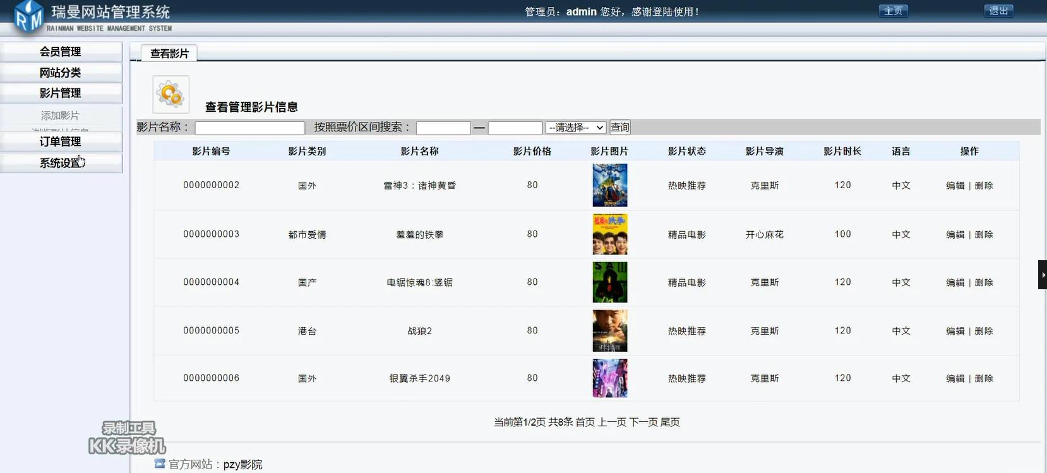Screen dimensions: 1047x473
Task: Click film name 银翼杀手2049
Action: point(419,378)
